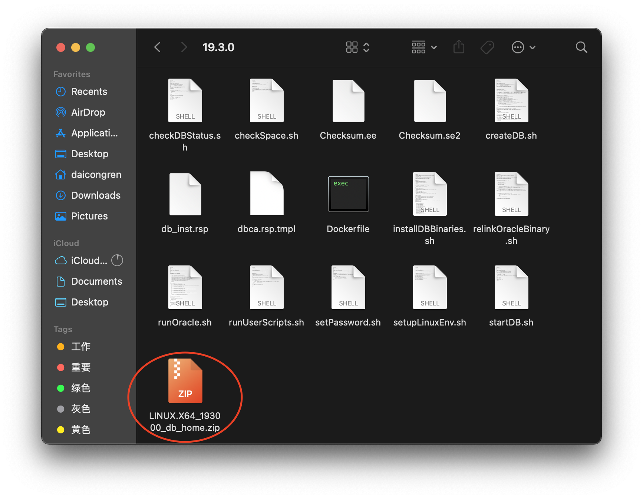Click the Share toolbar icon
Image resolution: width=643 pixels, height=499 pixels.
coord(459,47)
